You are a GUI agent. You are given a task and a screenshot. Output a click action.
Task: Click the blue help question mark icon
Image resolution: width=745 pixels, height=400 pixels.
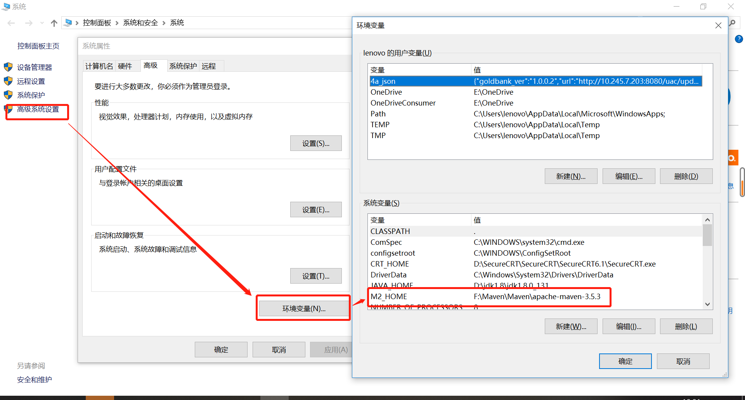point(739,39)
